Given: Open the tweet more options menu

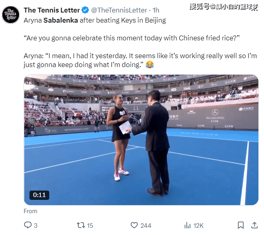Looking at the screenshot, I should click(x=254, y=10).
